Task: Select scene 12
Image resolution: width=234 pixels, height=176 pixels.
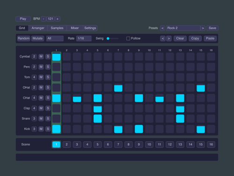Action: (170, 145)
